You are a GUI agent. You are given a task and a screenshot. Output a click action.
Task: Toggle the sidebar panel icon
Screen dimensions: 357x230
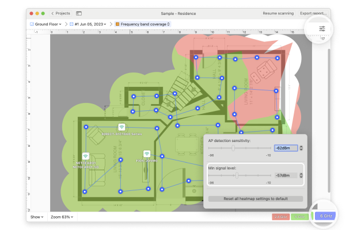click(x=79, y=13)
